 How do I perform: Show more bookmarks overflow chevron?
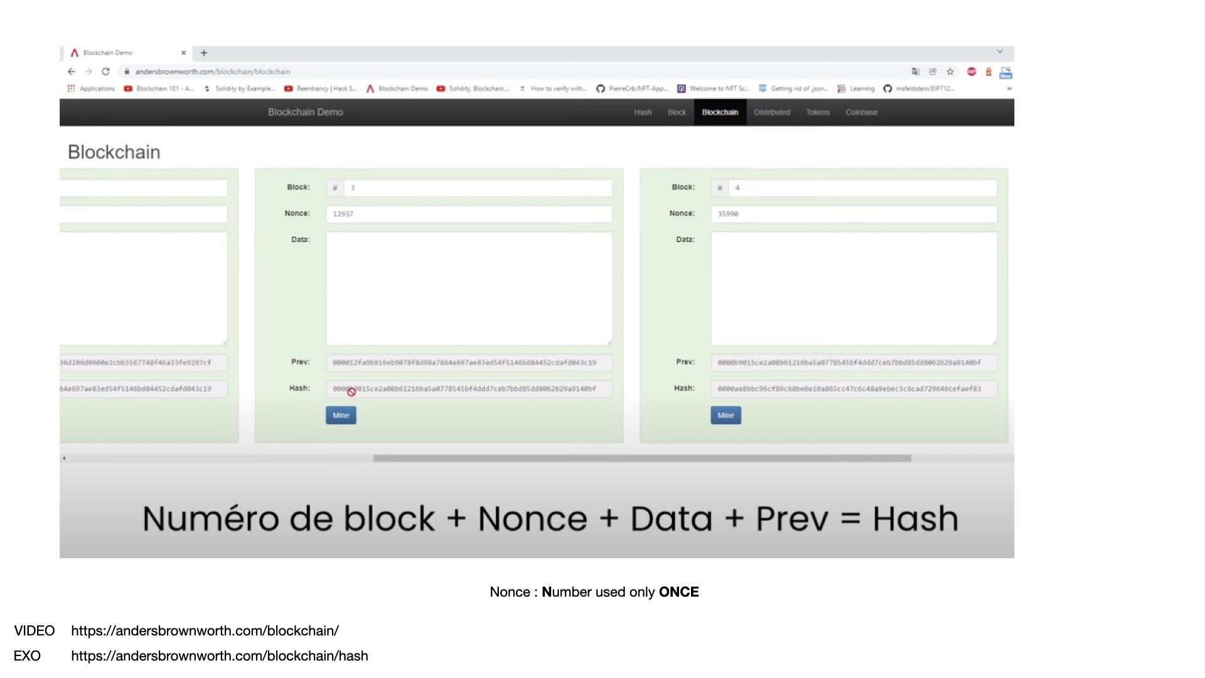(1009, 89)
